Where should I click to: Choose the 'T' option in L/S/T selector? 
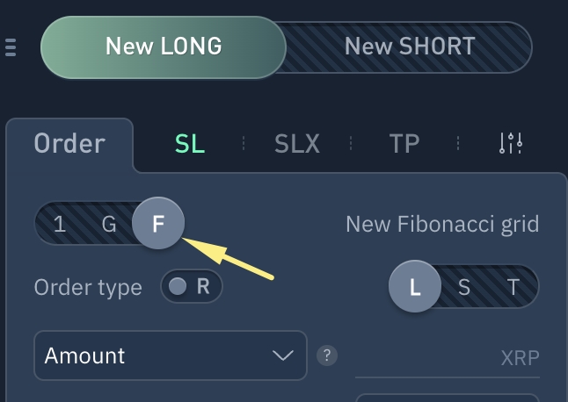pos(513,287)
